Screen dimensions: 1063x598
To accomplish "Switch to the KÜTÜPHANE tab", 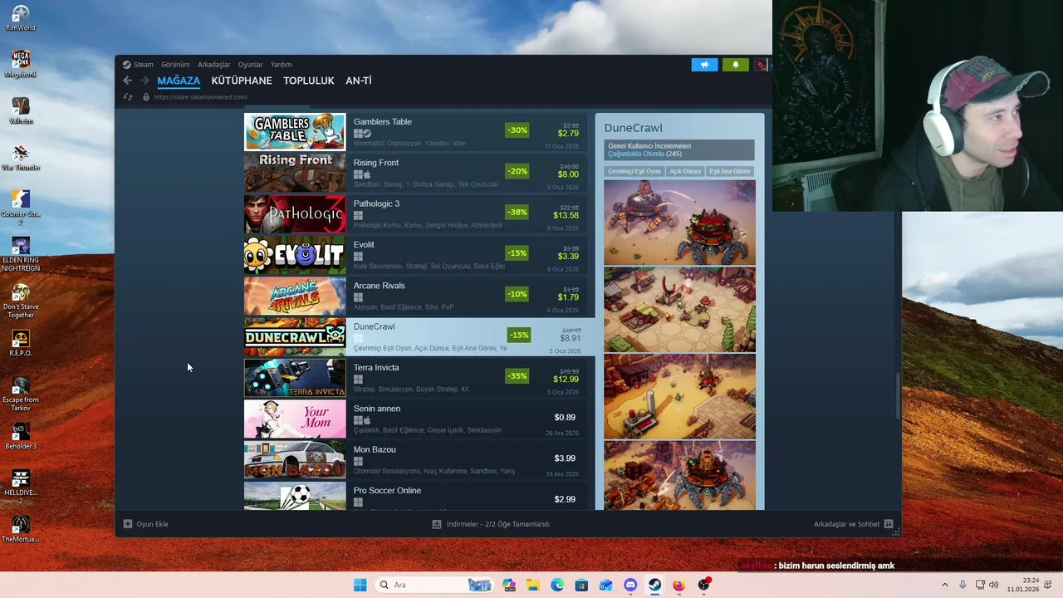I will [x=242, y=81].
